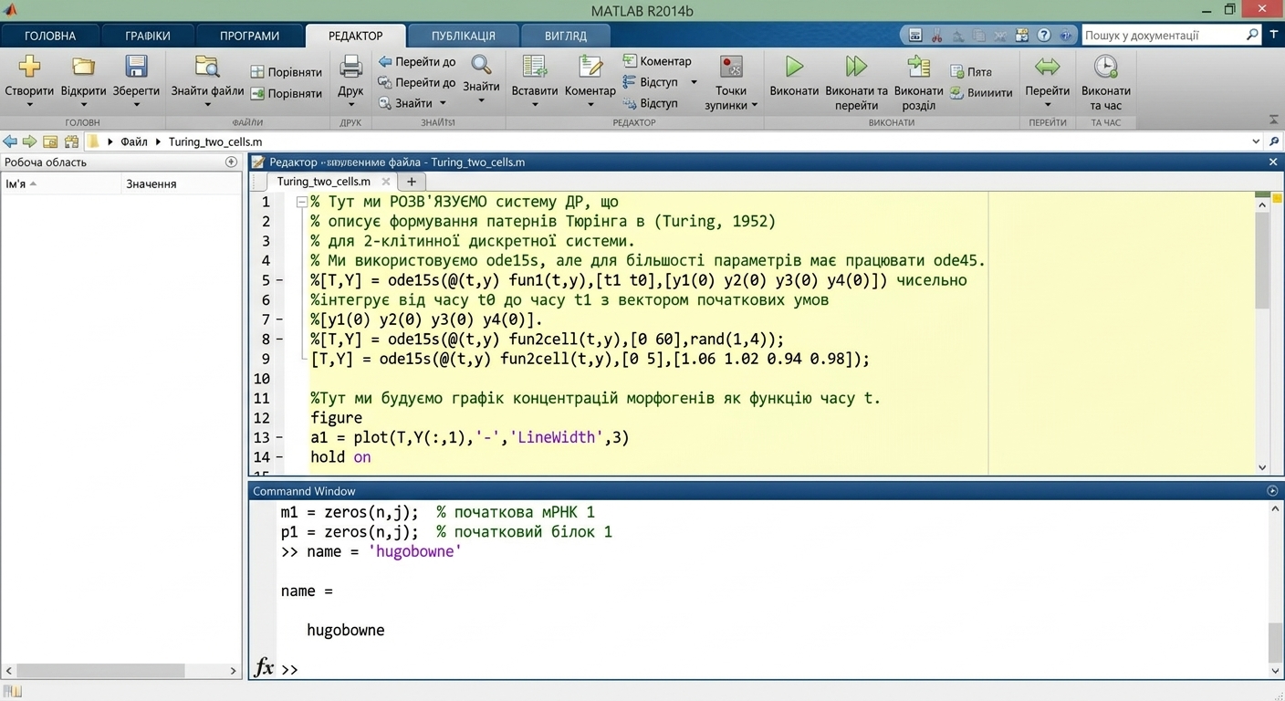Switch to the ПРОГРАМИ tab
The image size is (1285, 701).
[249, 36]
